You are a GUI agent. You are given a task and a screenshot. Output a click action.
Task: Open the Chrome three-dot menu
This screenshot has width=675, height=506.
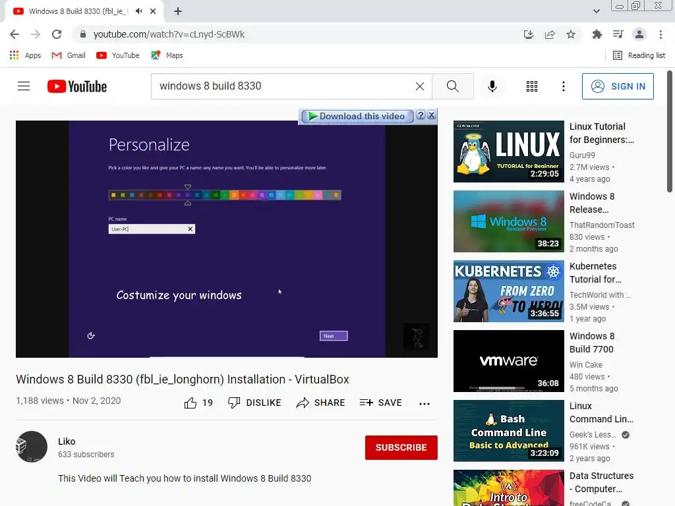coord(660,34)
